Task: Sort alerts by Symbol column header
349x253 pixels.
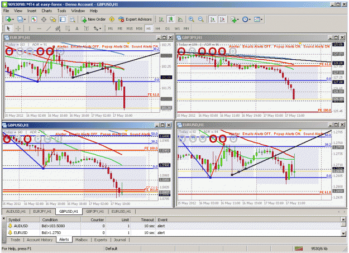Action: pos(23,219)
